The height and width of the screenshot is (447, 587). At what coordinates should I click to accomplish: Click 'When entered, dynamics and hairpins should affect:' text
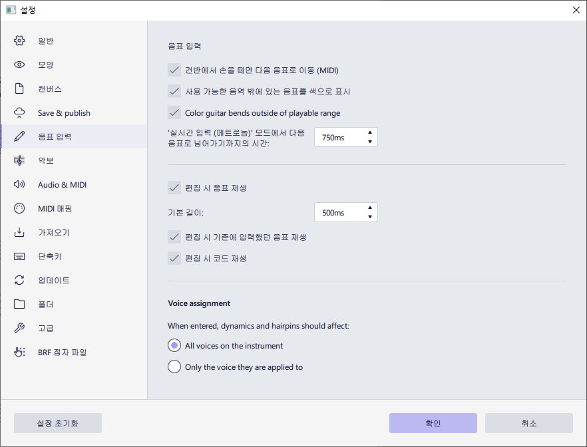[x=258, y=326]
